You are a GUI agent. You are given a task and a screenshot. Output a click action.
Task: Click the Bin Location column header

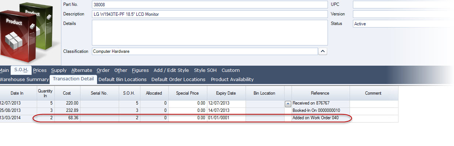pyautogui.click(x=264, y=93)
